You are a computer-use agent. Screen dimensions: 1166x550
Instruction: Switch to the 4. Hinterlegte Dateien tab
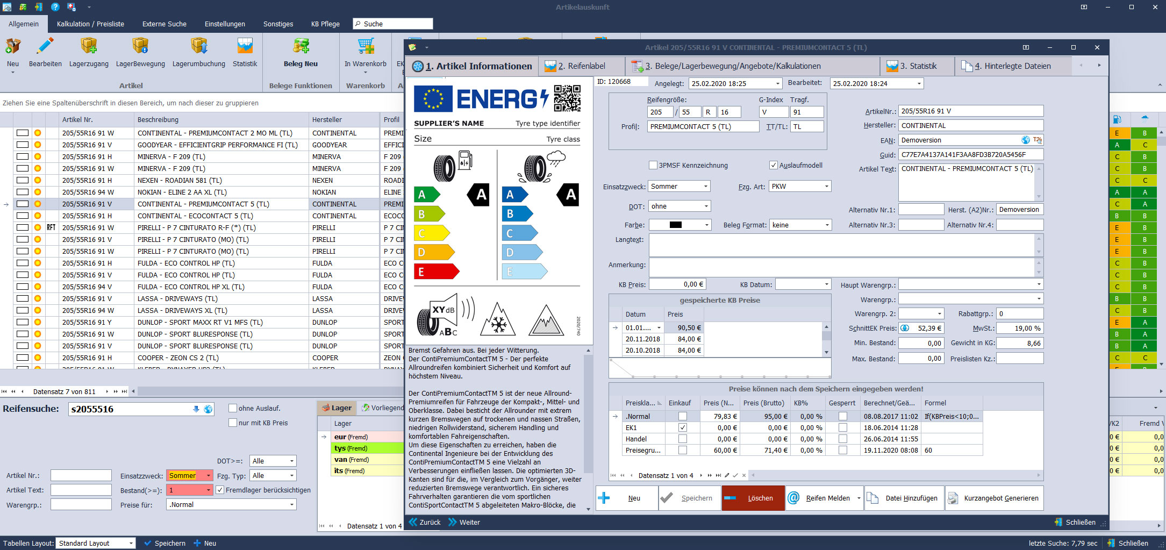1013,66
